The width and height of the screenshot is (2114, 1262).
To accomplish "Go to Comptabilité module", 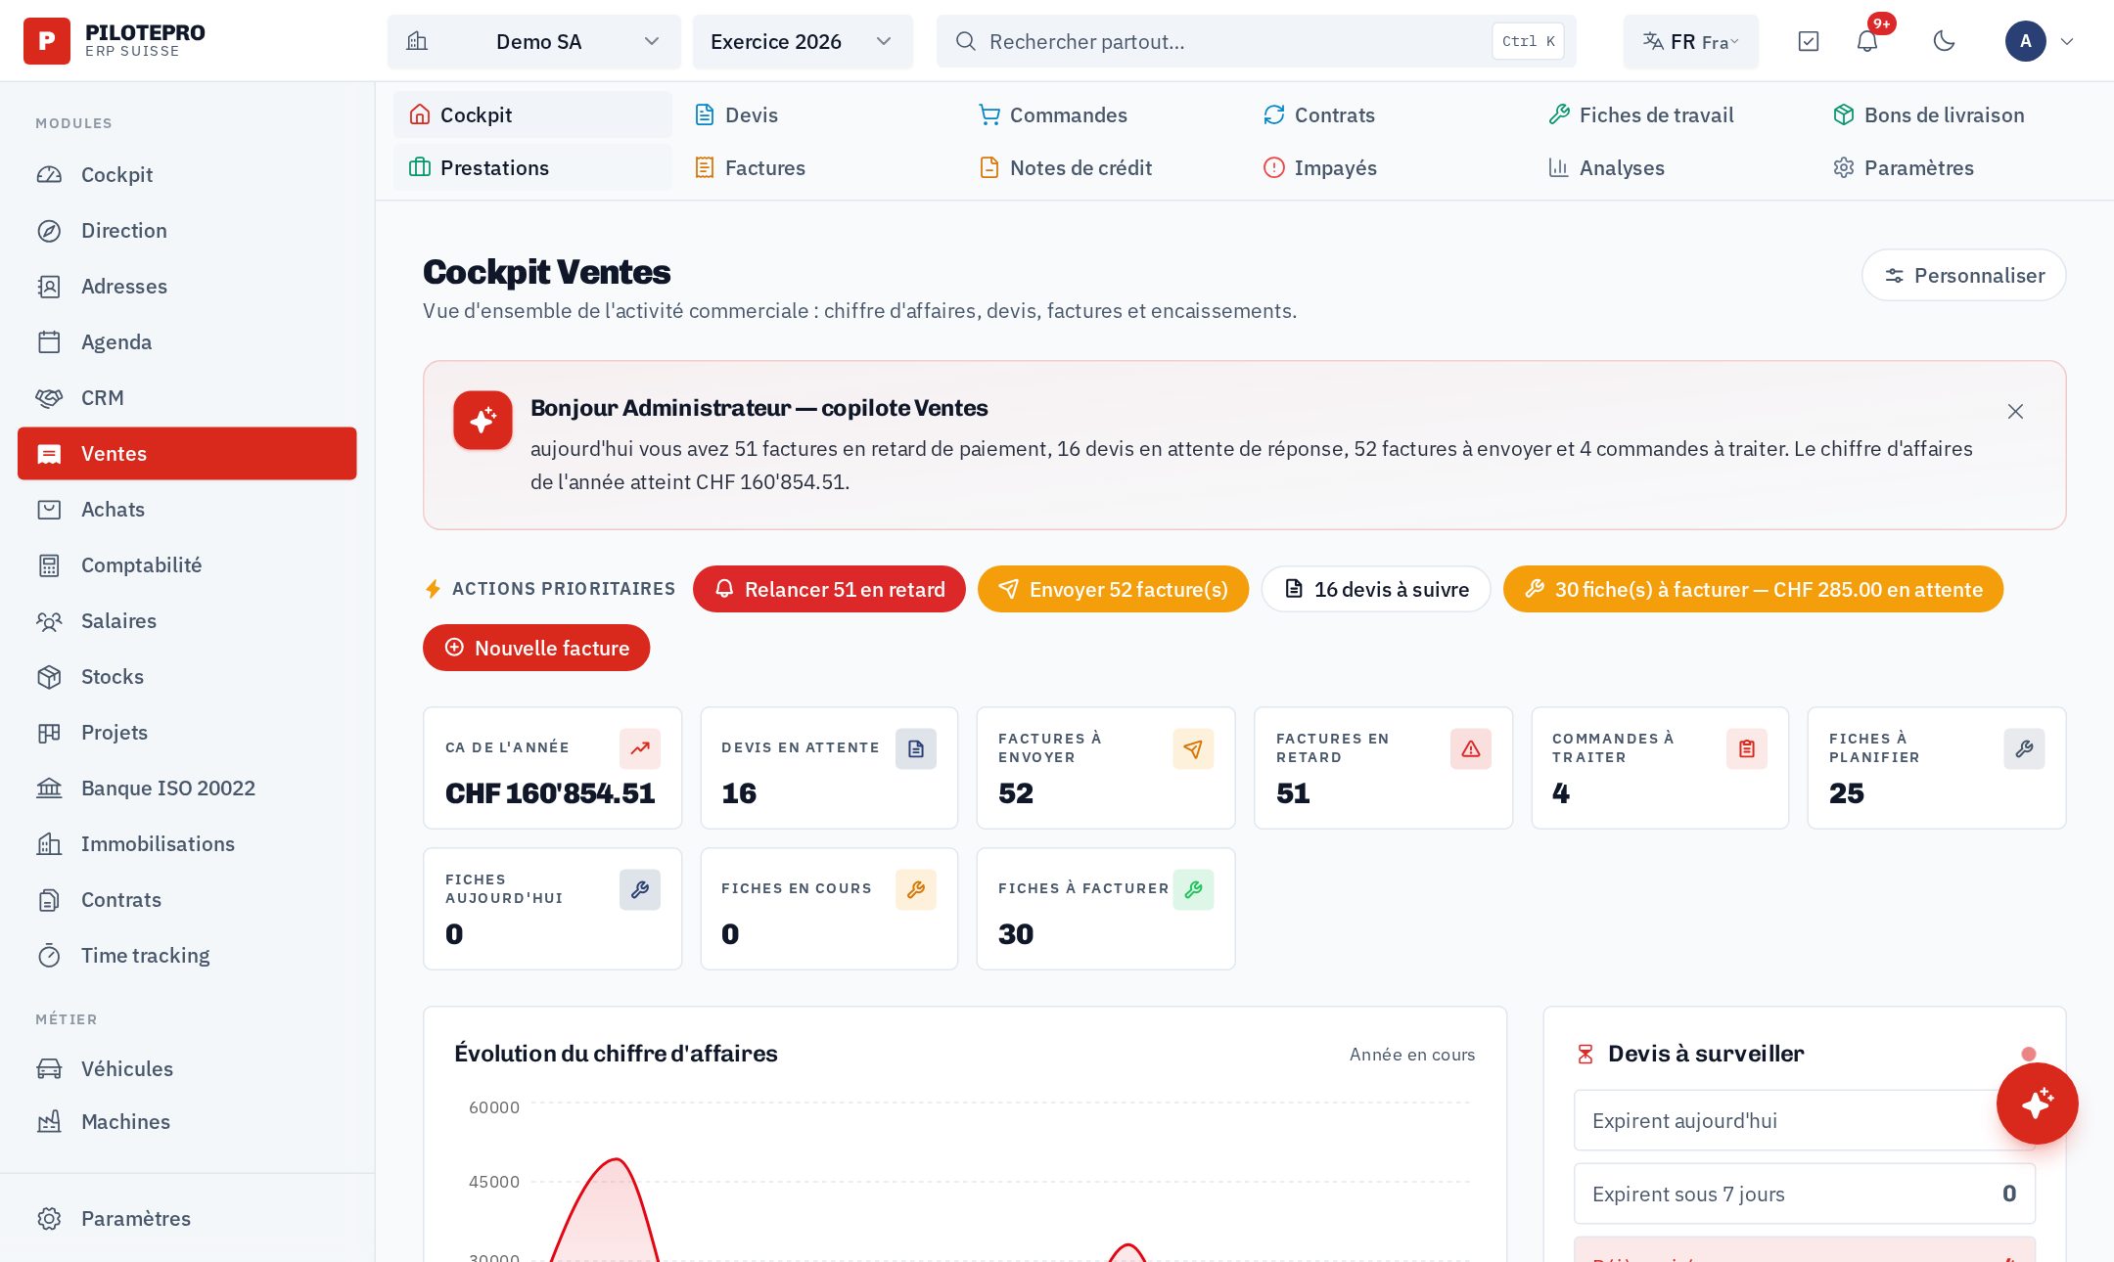I will pos(187,565).
